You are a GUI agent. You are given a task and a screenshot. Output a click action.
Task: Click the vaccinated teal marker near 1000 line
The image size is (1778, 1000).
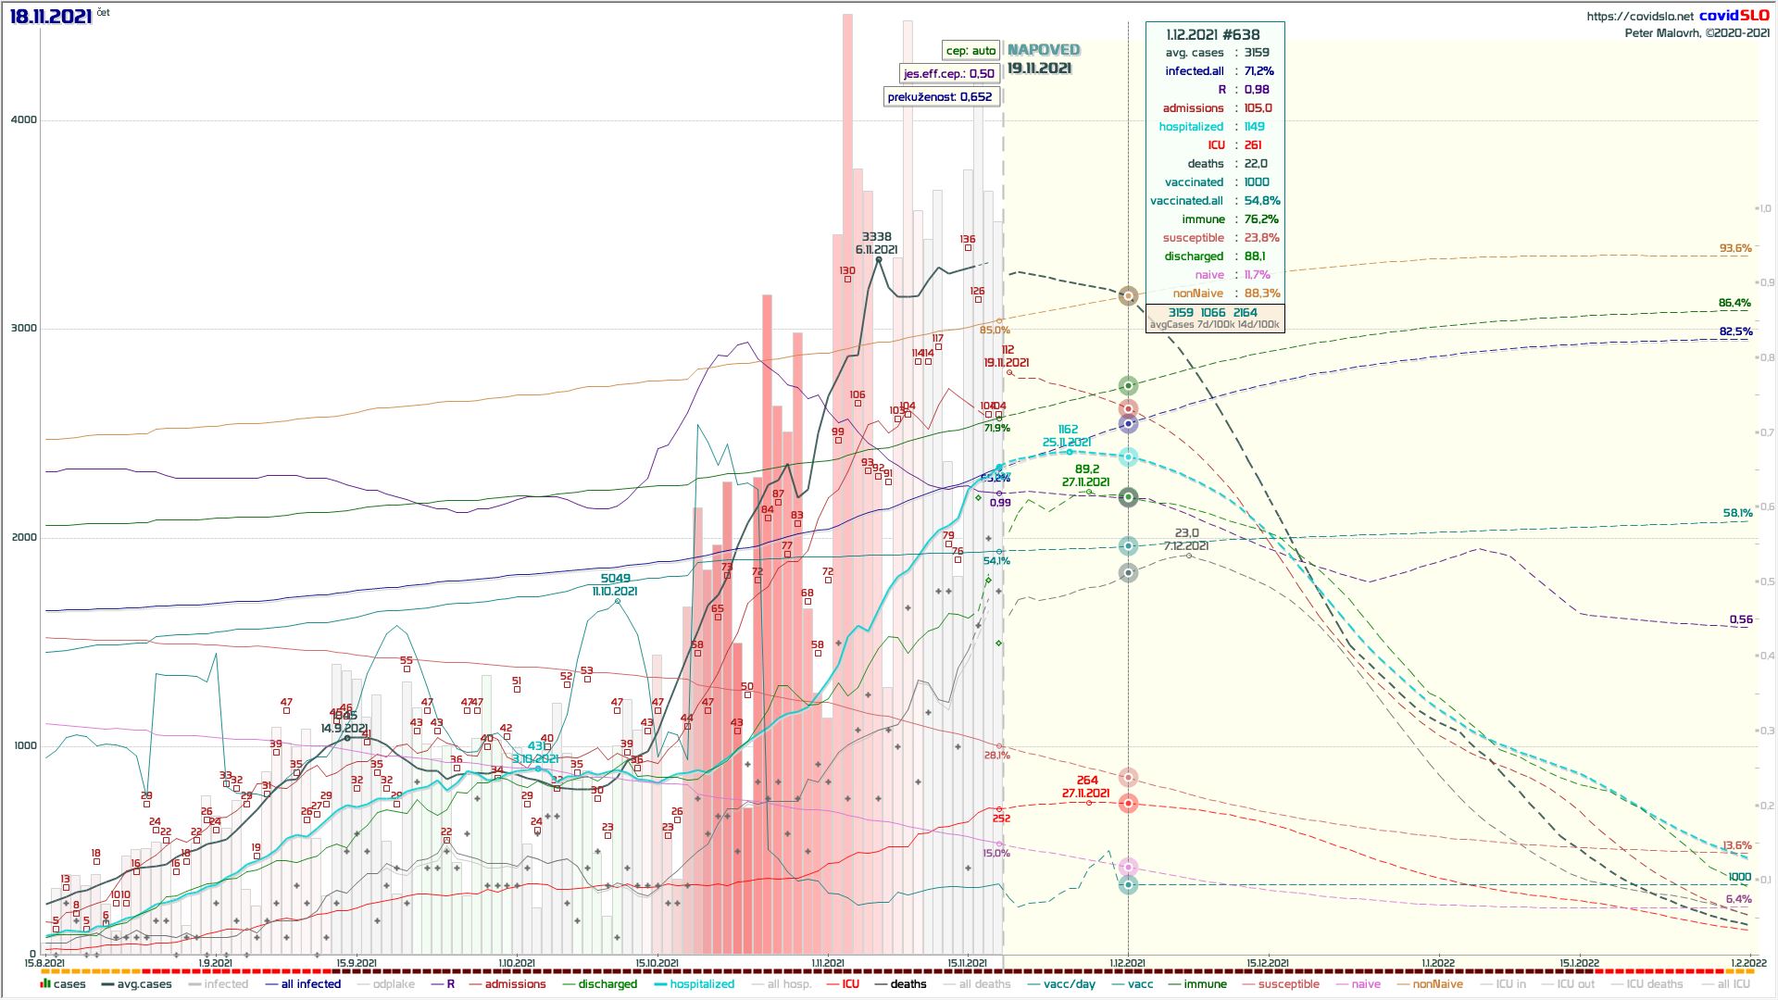click(1128, 884)
